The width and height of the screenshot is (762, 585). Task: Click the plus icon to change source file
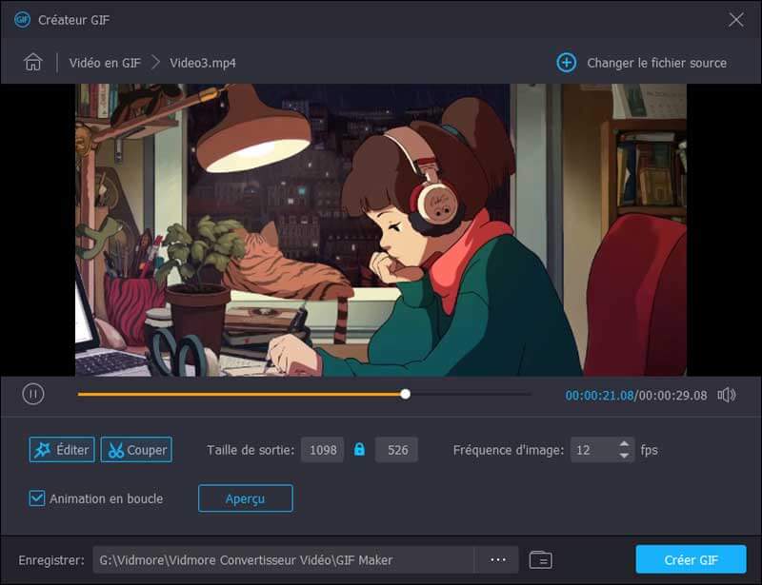566,63
